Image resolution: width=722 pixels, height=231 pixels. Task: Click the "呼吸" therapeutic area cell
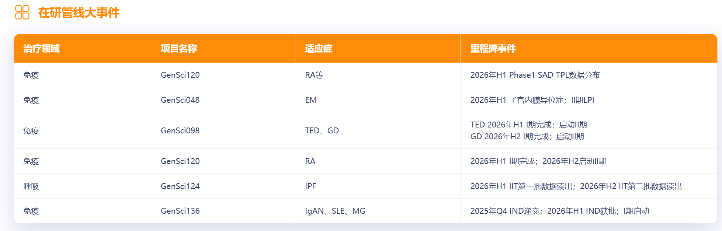pyautogui.click(x=31, y=186)
